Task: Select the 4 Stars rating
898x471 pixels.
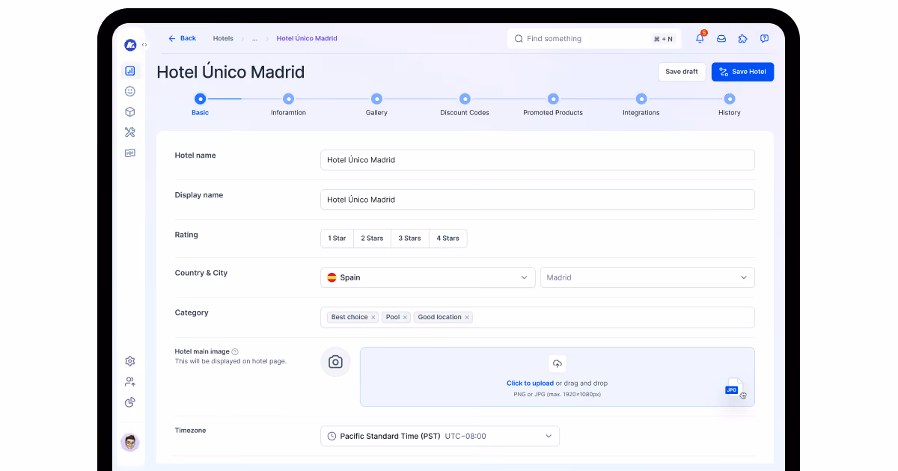Action: [448, 238]
